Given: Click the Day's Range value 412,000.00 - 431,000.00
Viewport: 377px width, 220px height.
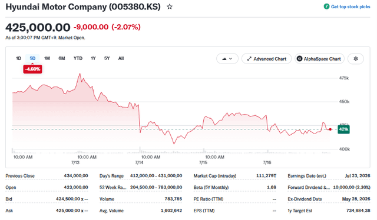Looking at the screenshot, I should pos(156,176).
